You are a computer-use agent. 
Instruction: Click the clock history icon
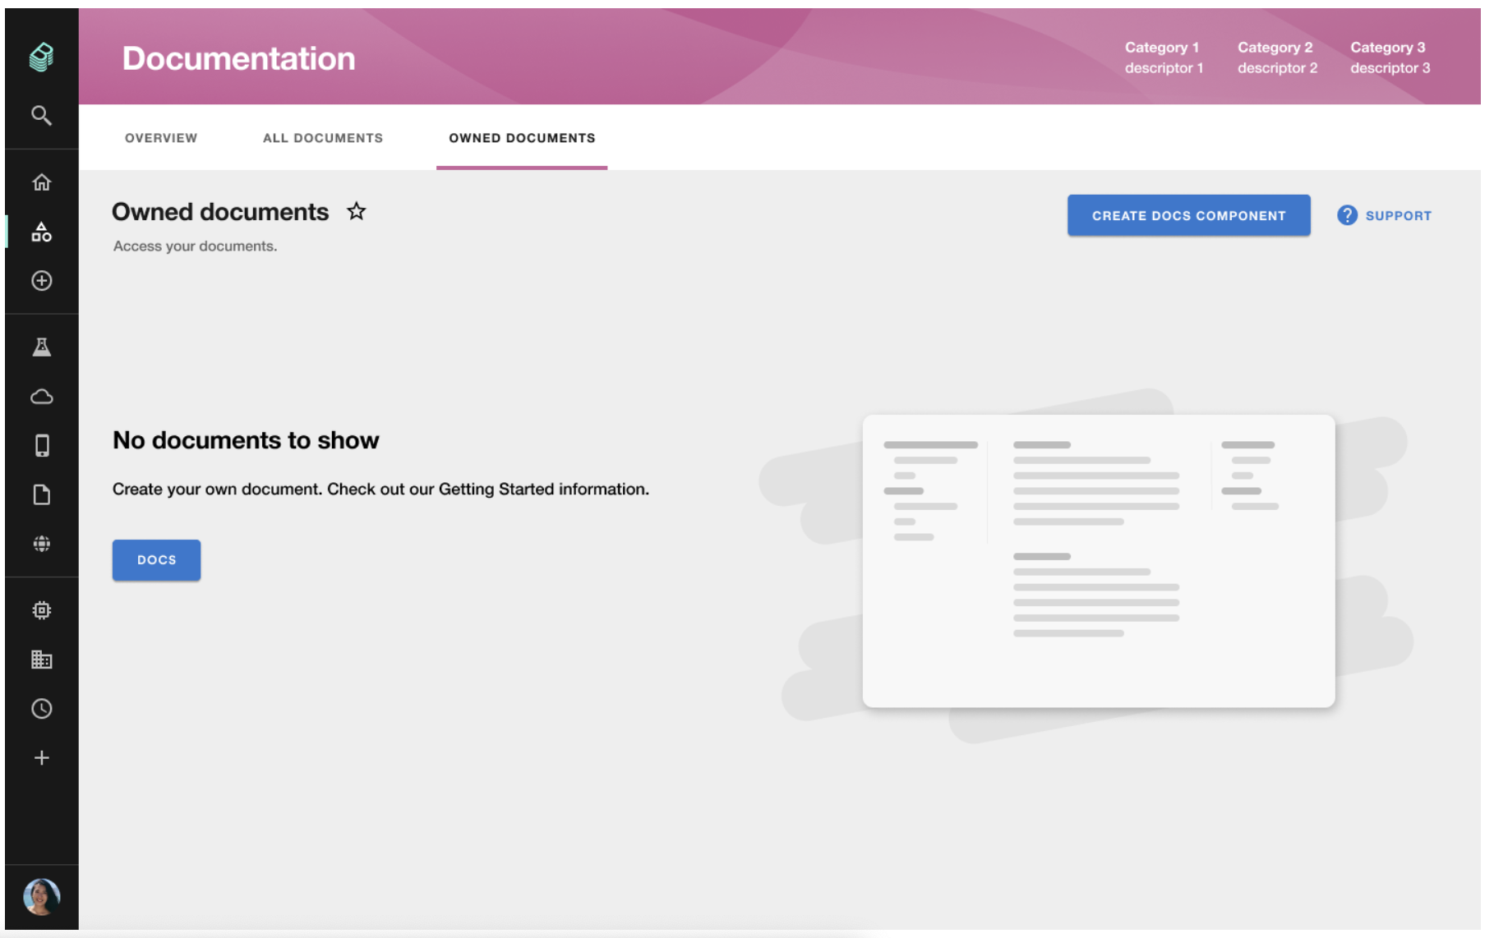tap(41, 708)
